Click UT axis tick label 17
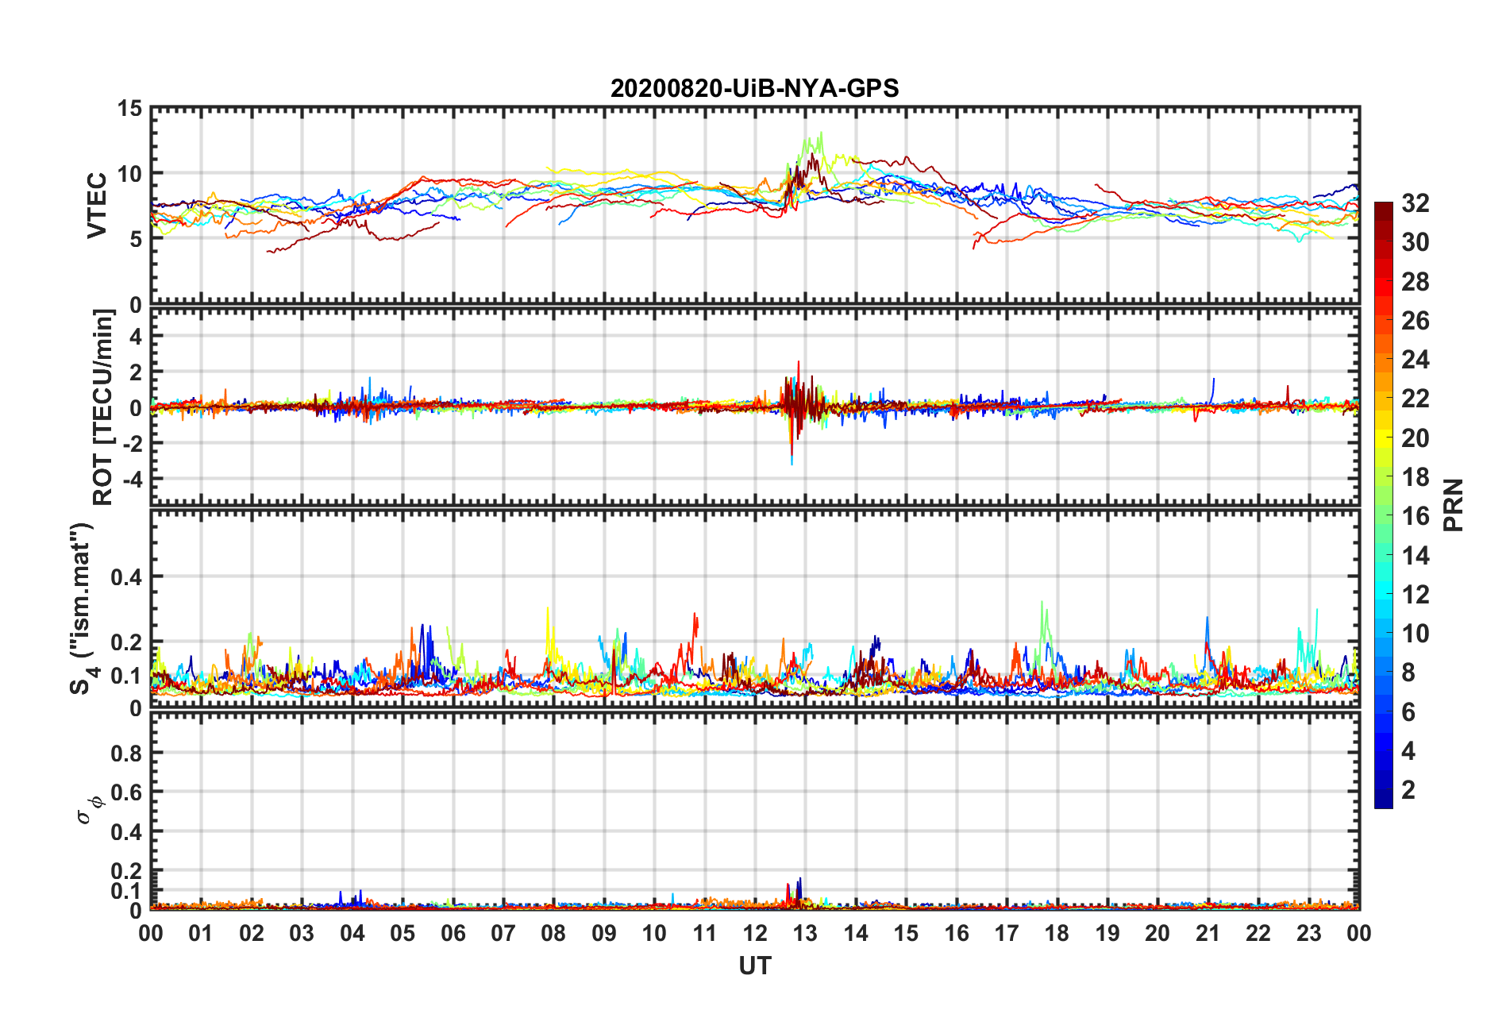 (x=1007, y=933)
